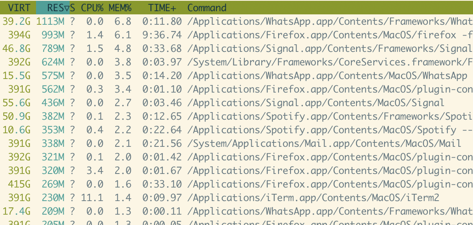Select the WhatsApp row with 209M RES
473x225 pixels.
click(236, 211)
